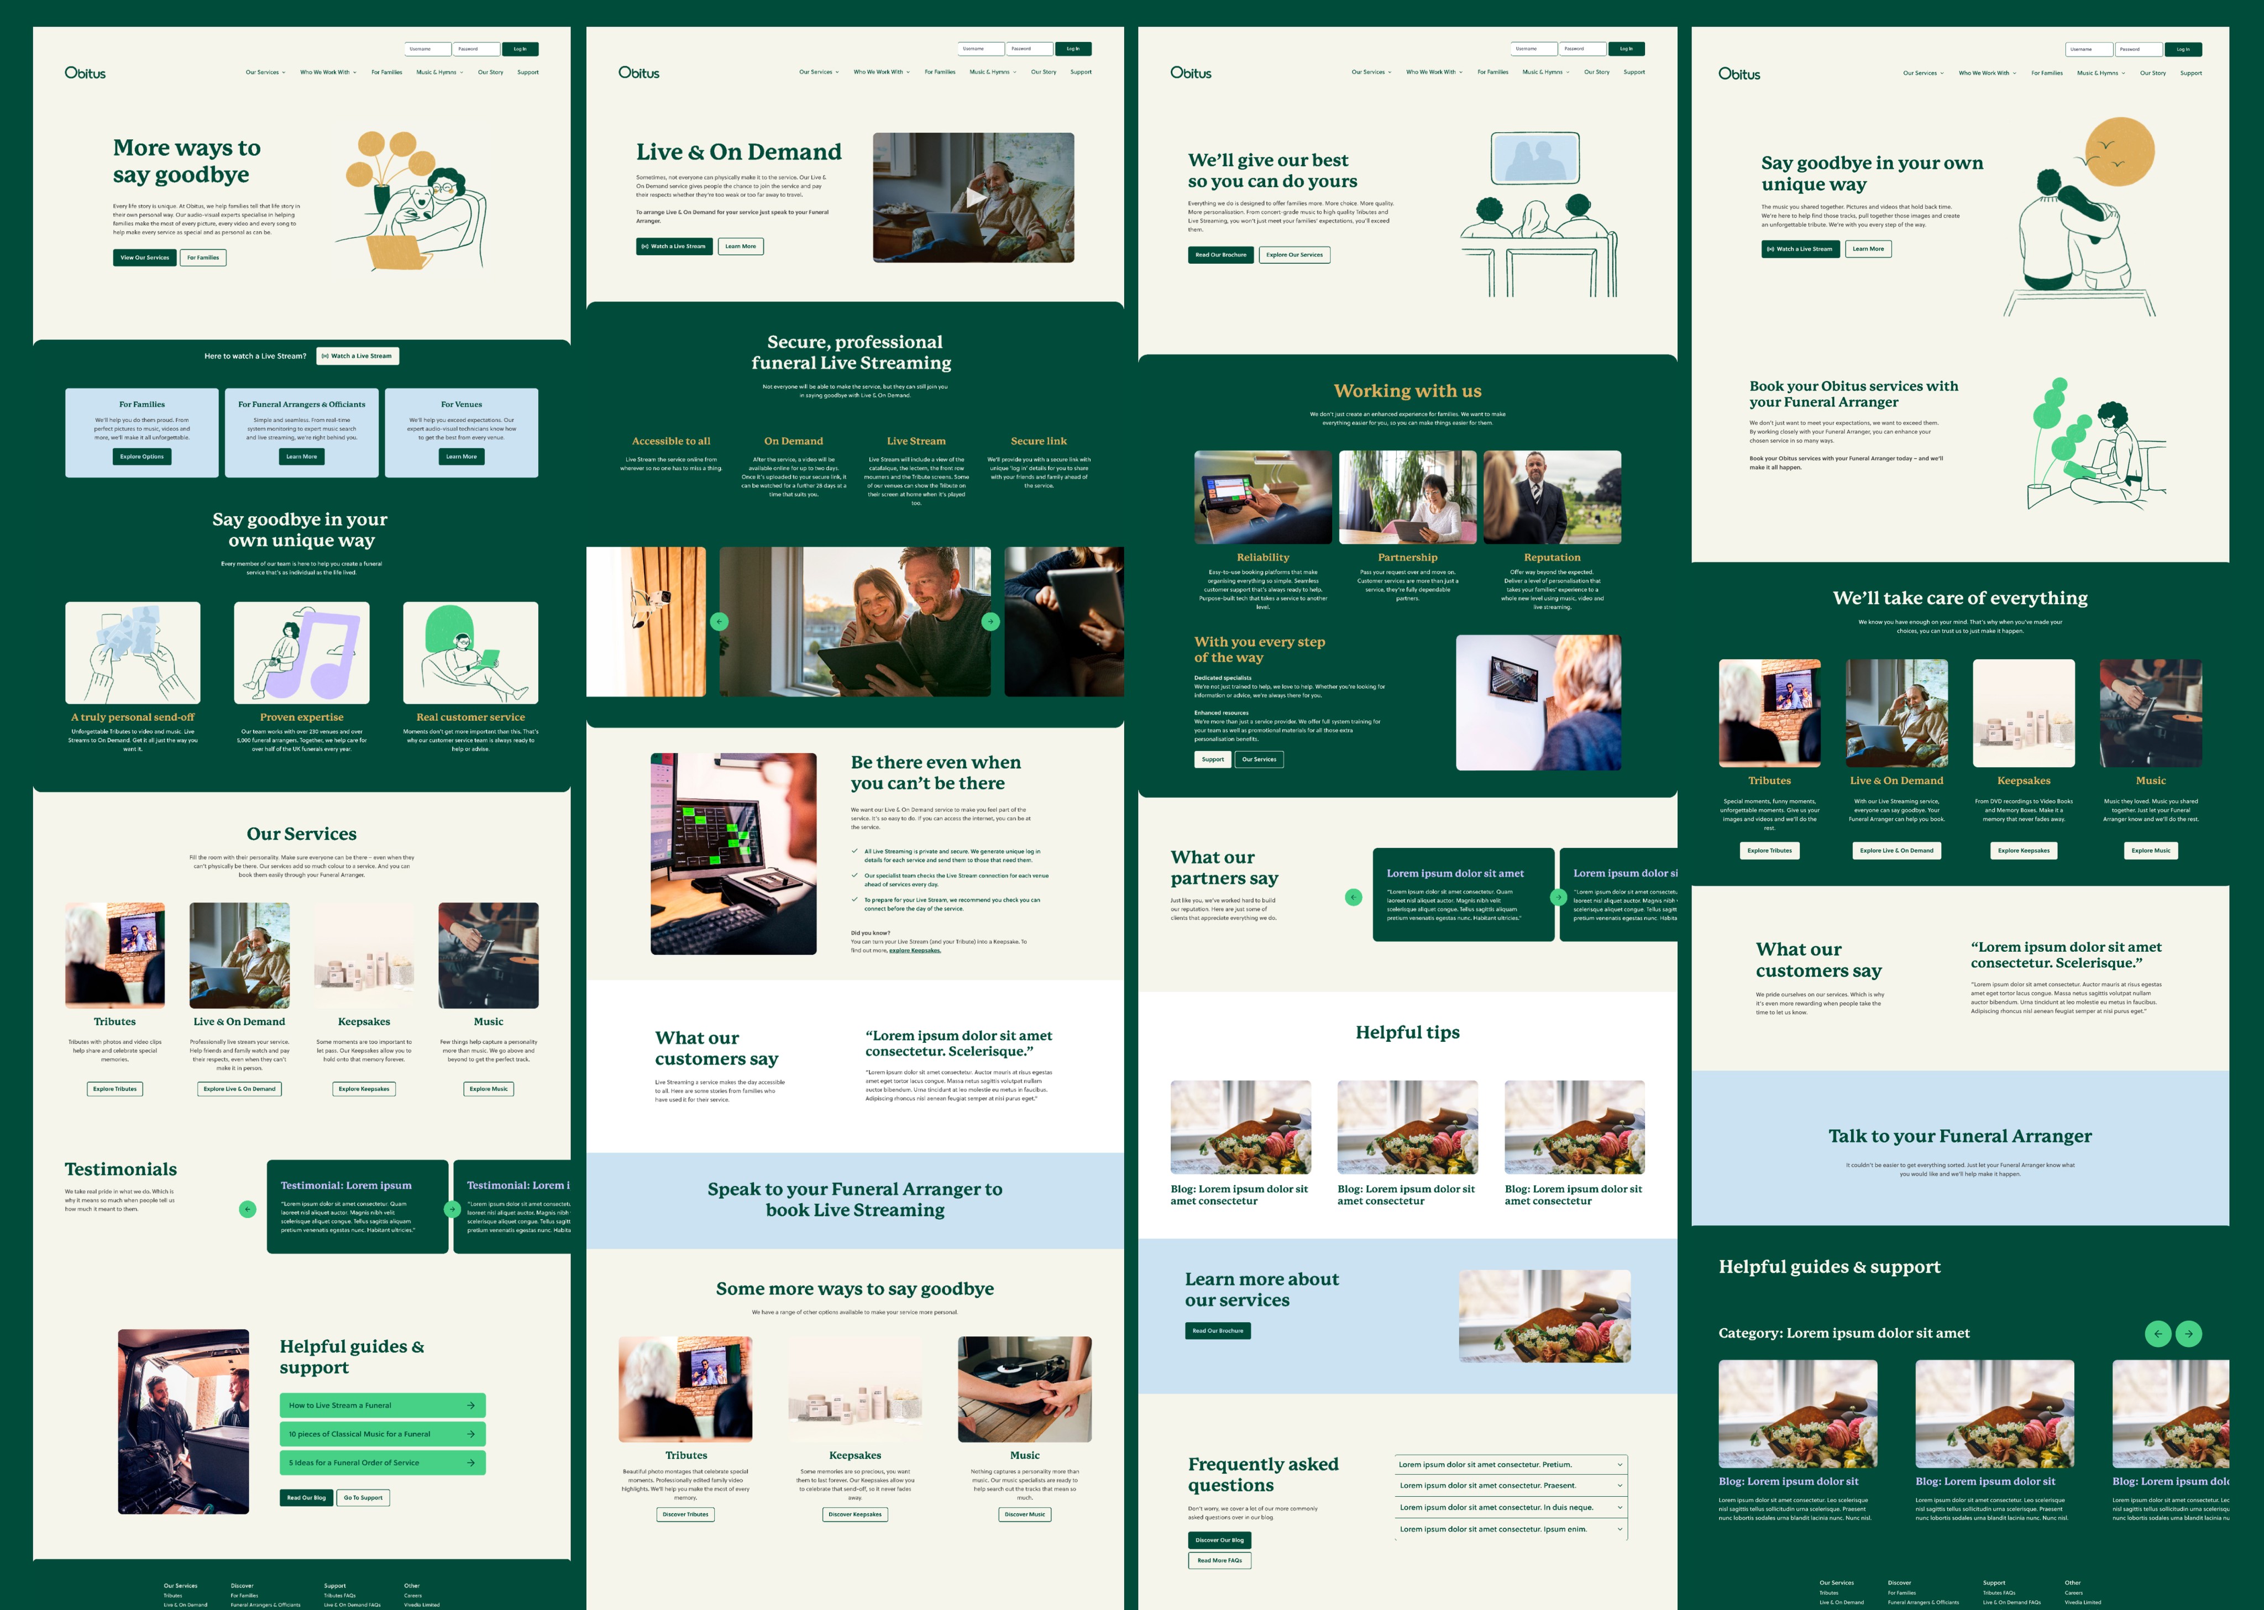
Task: Click Obitus logo above More ways to say goodbye
Action: tap(85, 72)
